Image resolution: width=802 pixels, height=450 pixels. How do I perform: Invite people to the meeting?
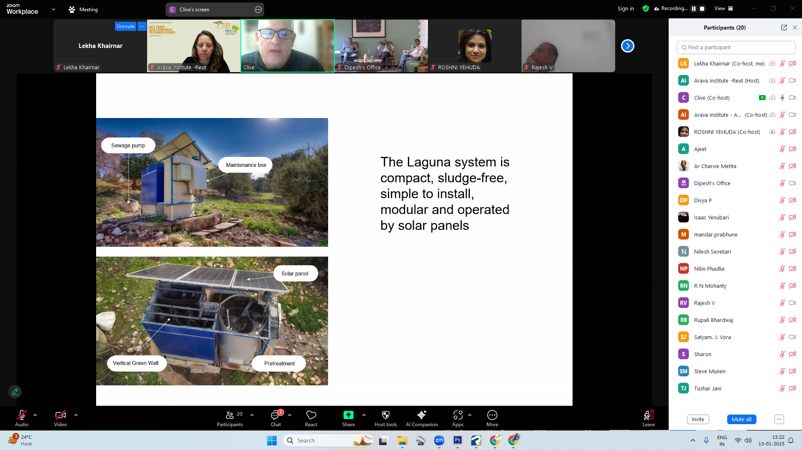[698, 419]
